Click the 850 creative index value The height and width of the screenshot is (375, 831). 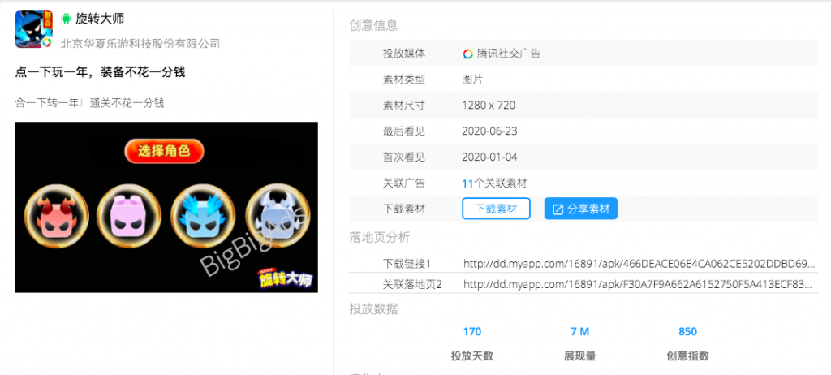point(688,331)
